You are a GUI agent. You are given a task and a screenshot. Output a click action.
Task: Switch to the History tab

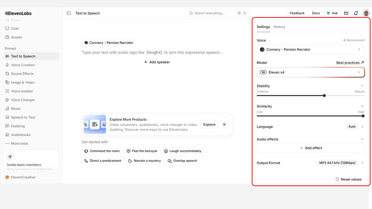[x=279, y=27]
